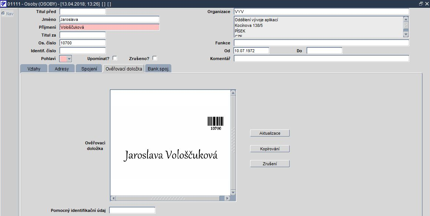This screenshot has height=216, width=430.
Task: Click the barcode image 10700 in preview
Action: (x=215, y=123)
